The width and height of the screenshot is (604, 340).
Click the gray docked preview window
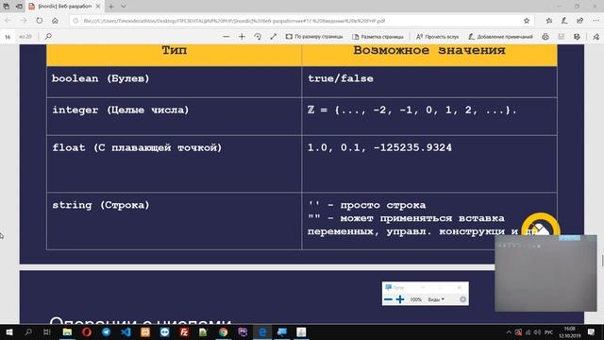tap(545, 273)
